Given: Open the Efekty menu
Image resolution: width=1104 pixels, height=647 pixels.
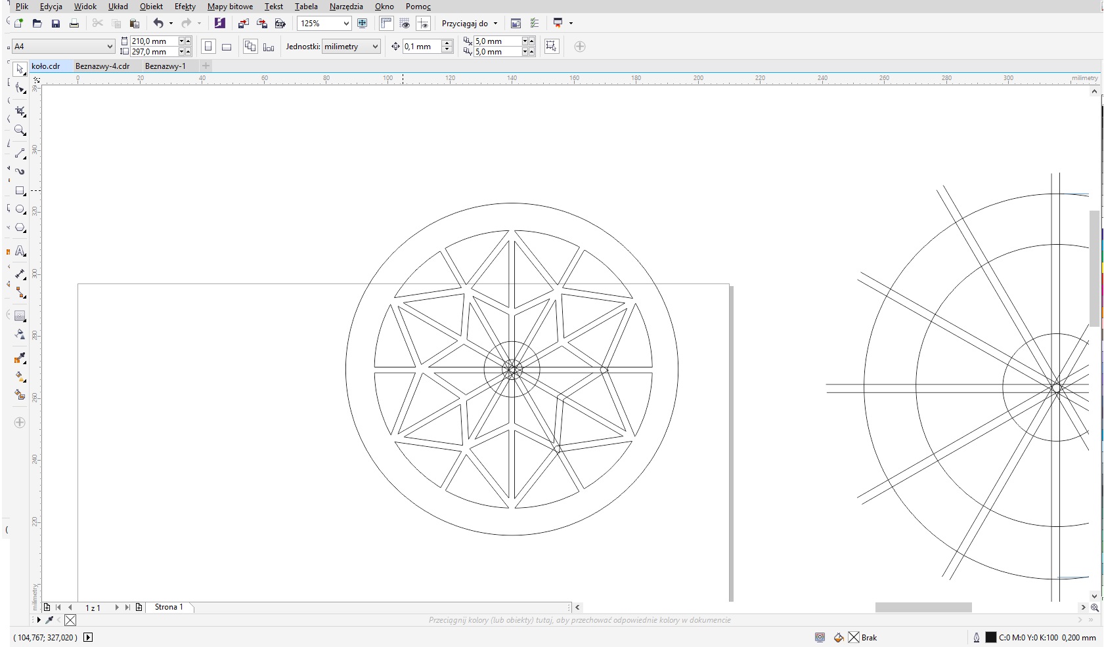Looking at the screenshot, I should pyautogui.click(x=185, y=7).
